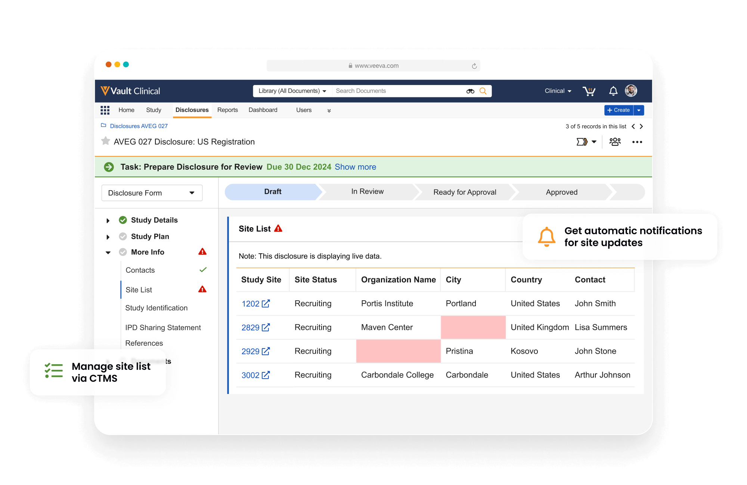Viewport: 747px width, 485px height.
Task: Open the notifications bell in header
Action: [x=613, y=91]
